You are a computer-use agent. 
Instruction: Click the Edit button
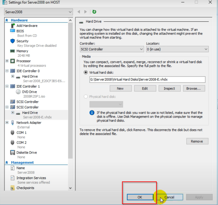pyautogui.click(x=145, y=88)
